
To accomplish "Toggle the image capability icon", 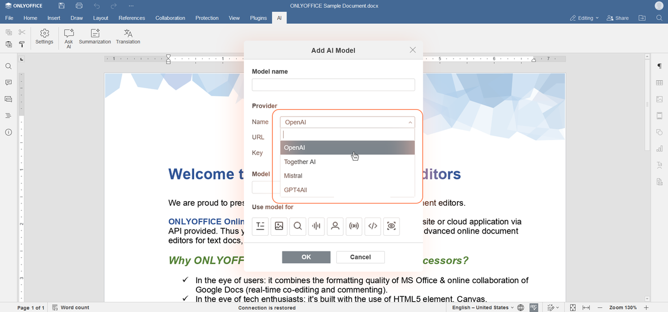I will (x=279, y=226).
